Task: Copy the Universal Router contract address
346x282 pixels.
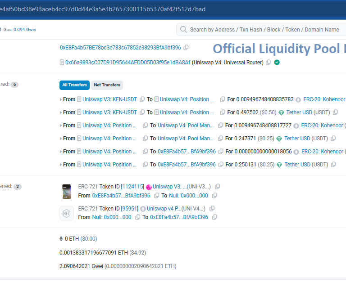Action: coord(269,63)
